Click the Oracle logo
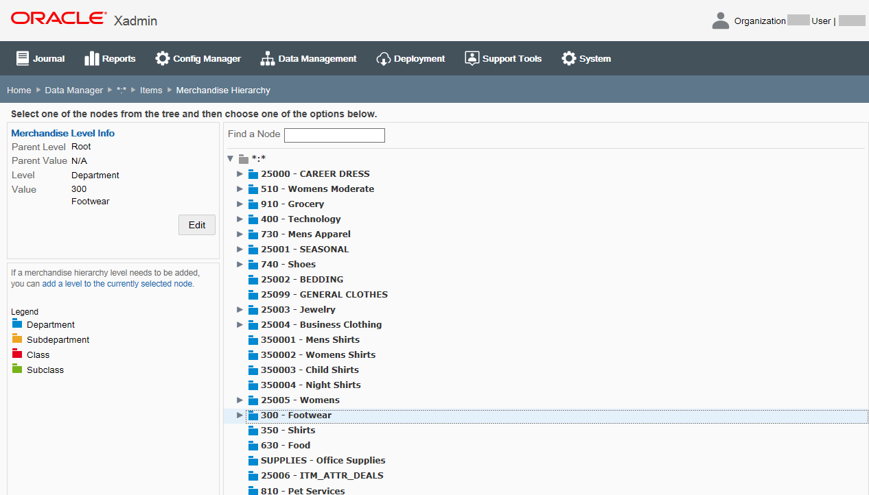 click(x=58, y=19)
